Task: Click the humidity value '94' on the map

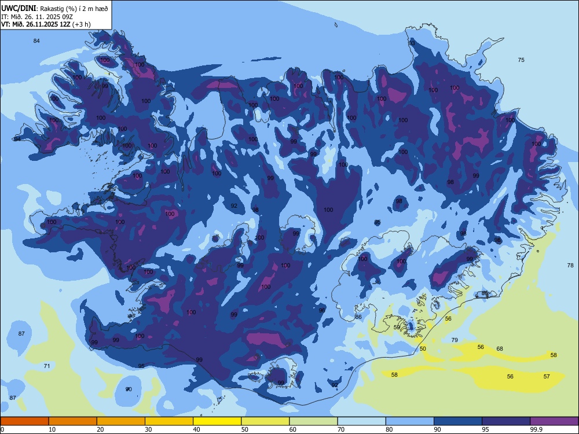Action: (x=17, y=139)
